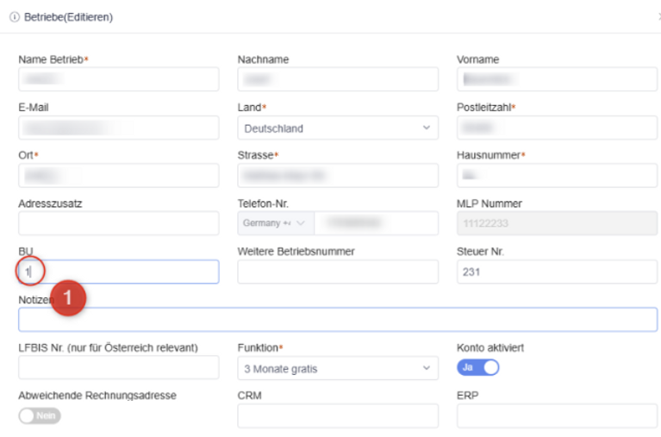Click the Weitere Betriebsnummer field

point(337,272)
